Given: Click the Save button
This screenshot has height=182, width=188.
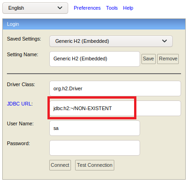Looking at the screenshot, I should [148, 59].
